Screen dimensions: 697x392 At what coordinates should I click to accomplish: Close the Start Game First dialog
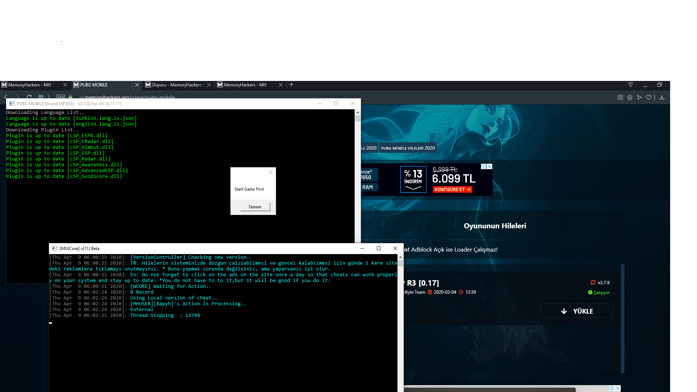[270, 172]
